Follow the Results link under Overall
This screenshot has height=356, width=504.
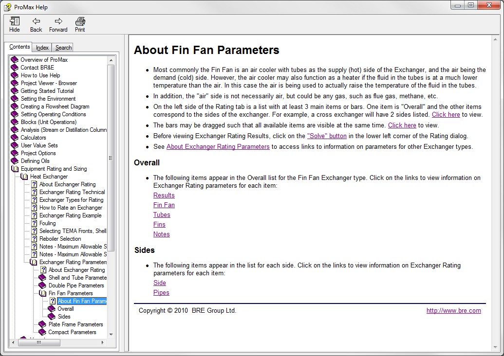click(x=164, y=195)
